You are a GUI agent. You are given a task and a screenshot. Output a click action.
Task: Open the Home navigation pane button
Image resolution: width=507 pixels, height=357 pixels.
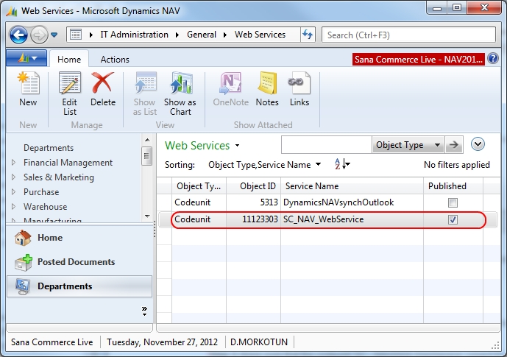tap(79, 238)
